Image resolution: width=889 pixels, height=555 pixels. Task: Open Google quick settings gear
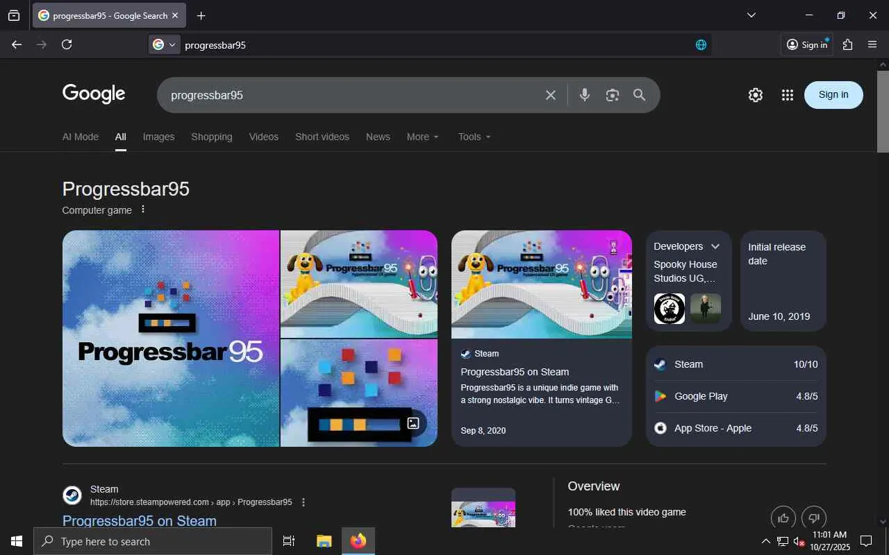[x=756, y=95]
